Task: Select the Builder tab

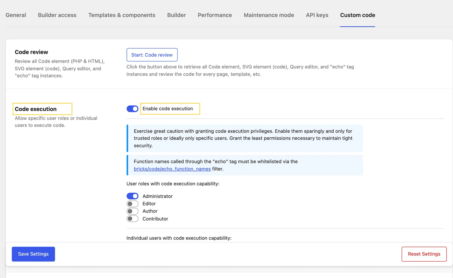Action: tap(176, 15)
